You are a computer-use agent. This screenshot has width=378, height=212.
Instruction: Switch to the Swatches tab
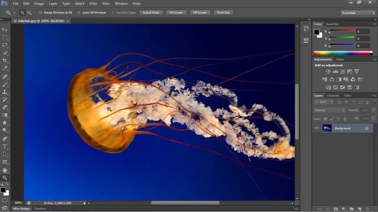tap(332, 24)
